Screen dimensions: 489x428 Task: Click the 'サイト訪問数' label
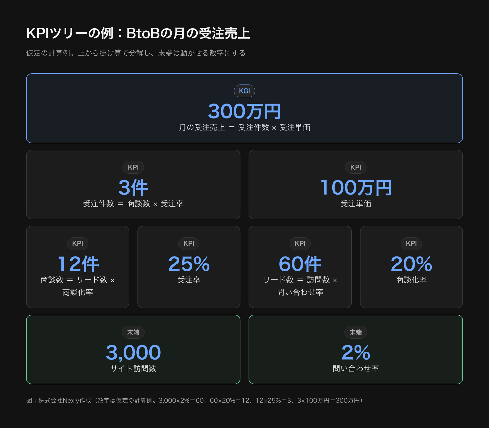pyautogui.click(x=133, y=368)
